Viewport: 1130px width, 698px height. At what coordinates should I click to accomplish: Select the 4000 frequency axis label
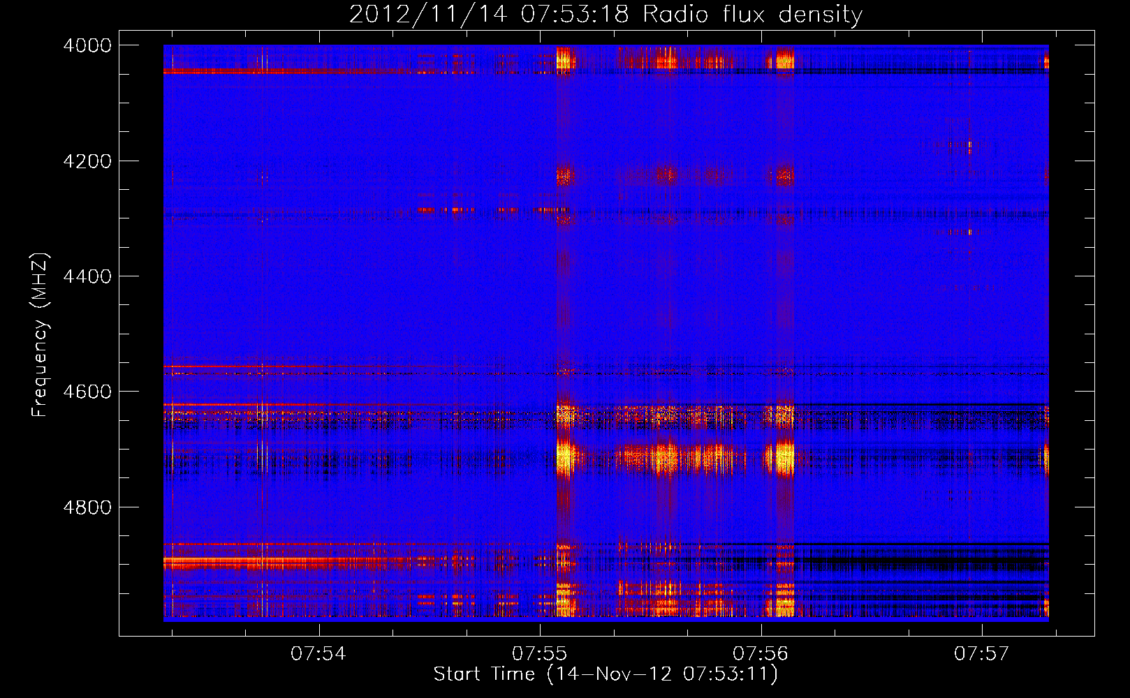click(x=87, y=45)
